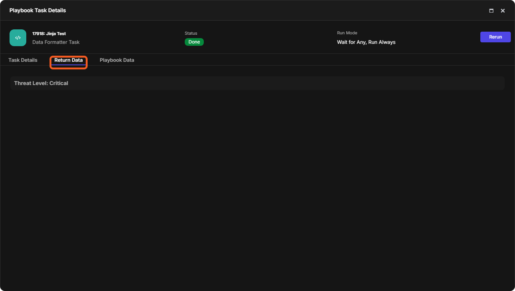Maximize the Playbook Task Details dialog
515x291 pixels.
(x=491, y=11)
